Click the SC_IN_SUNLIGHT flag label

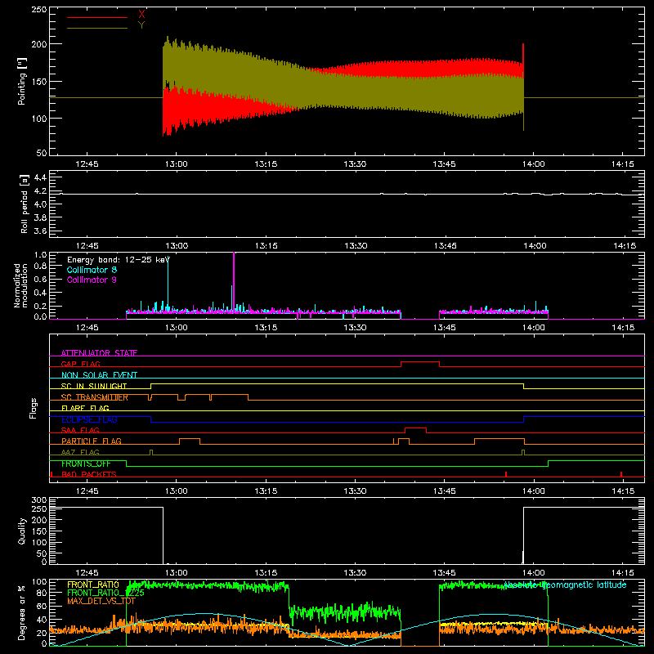pyautogui.click(x=94, y=386)
